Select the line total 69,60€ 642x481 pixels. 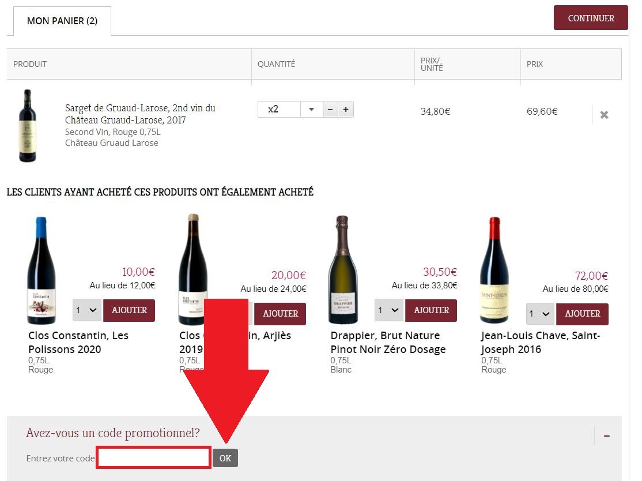point(542,111)
